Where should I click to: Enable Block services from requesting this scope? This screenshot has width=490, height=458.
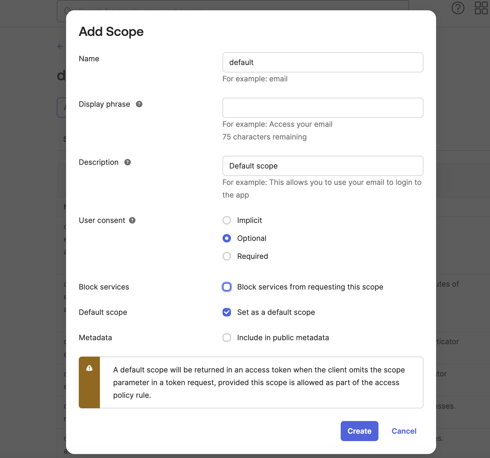(x=227, y=287)
